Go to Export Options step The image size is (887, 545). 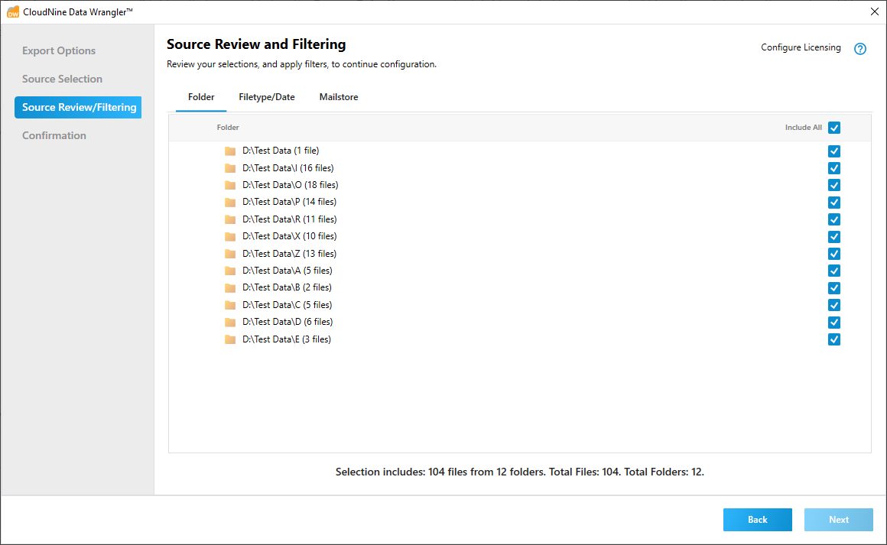click(59, 51)
